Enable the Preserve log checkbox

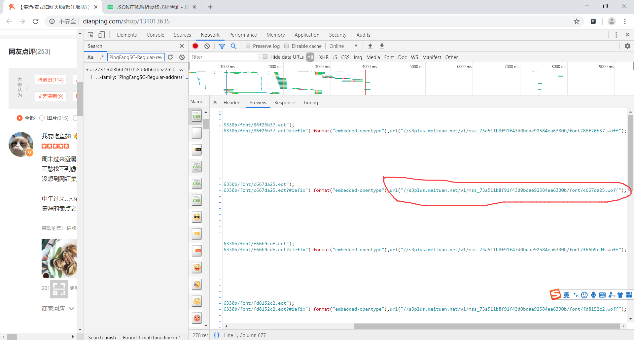pos(248,46)
